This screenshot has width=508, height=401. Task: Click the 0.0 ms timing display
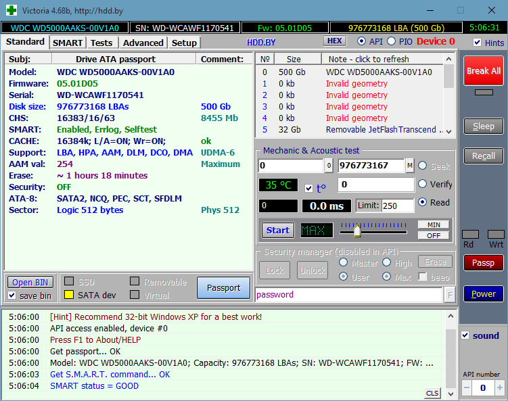327,206
